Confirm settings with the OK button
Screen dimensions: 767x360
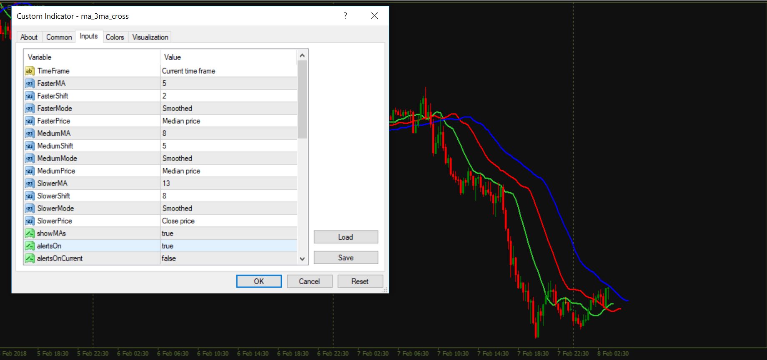coord(259,281)
